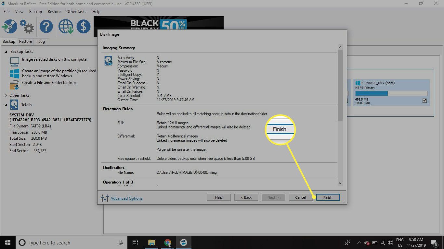This screenshot has height=249, width=444.
Task: Open the Other Tasks menu
Action: coord(76,12)
